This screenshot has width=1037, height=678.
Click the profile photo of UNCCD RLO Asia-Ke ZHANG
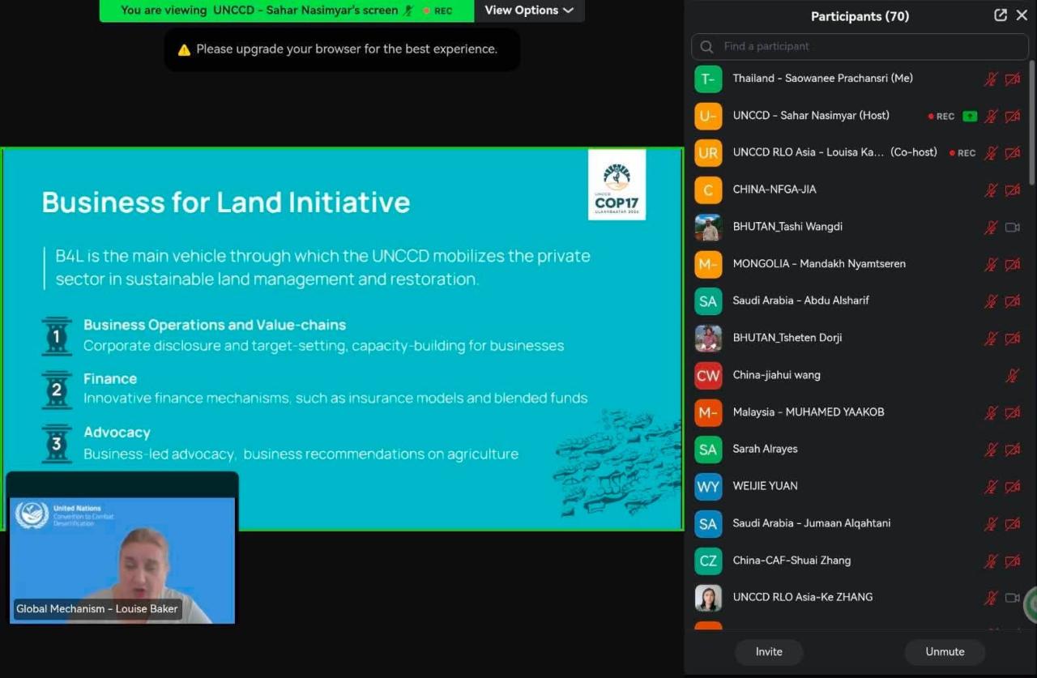click(708, 597)
